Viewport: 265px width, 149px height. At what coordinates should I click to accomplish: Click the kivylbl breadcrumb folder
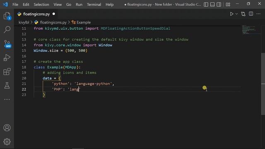(24, 22)
